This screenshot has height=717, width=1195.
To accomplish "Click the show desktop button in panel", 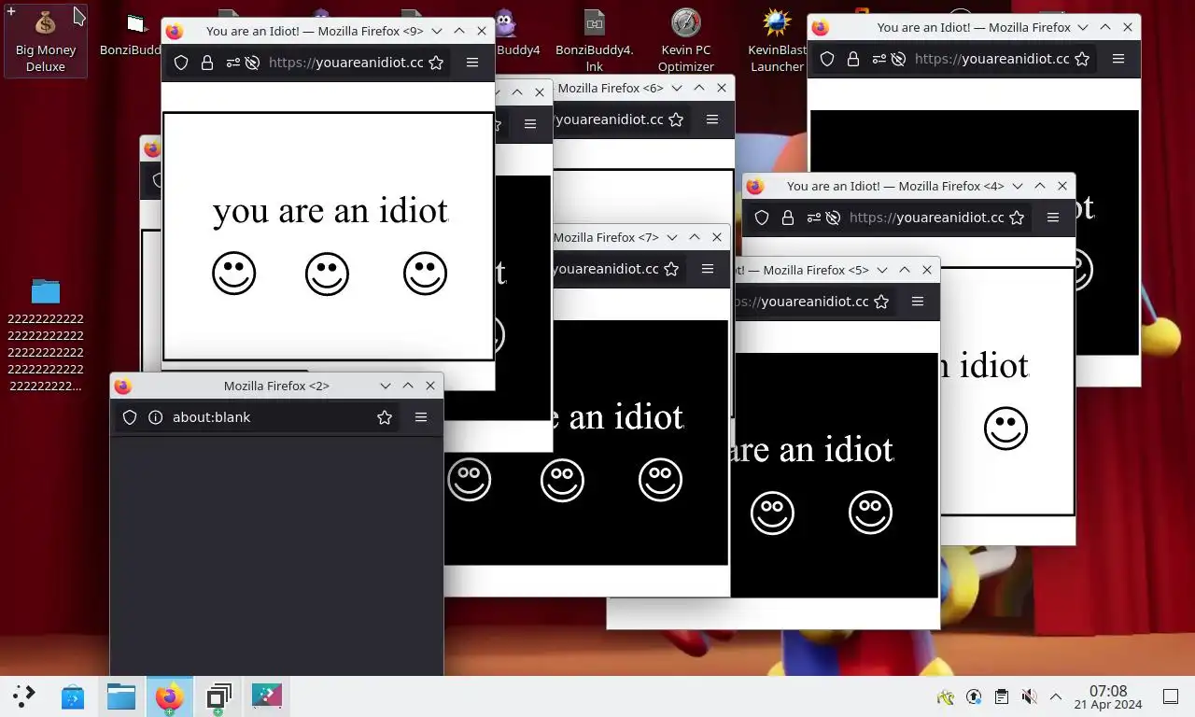I will click(x=1171, y=696).
